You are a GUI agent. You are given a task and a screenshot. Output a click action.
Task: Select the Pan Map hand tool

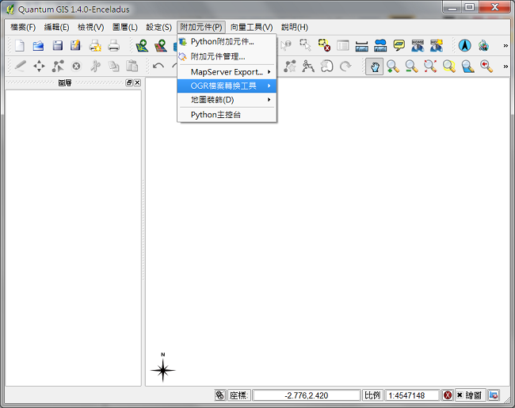tap(375, 67)
